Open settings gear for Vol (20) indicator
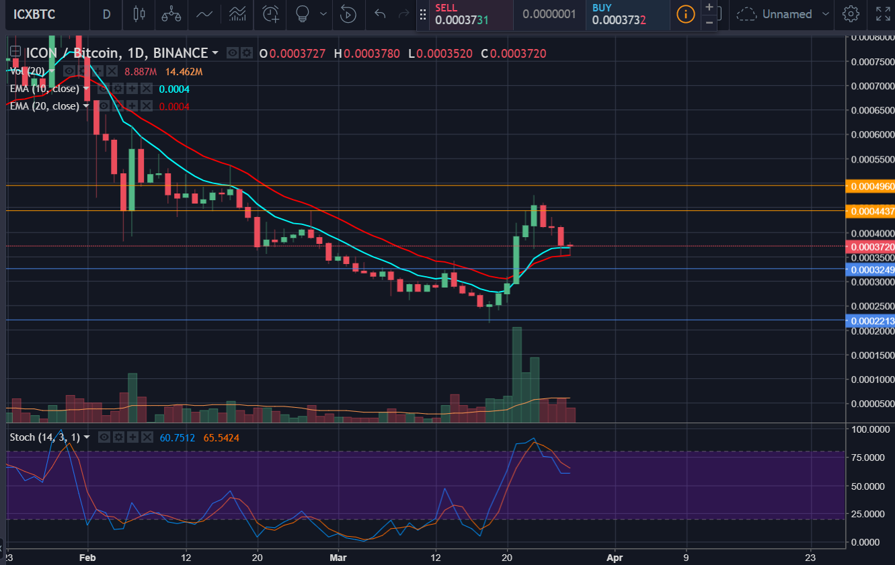Image resolution: width=895 pixels, height=565 pixels. (x=83, y=71)
